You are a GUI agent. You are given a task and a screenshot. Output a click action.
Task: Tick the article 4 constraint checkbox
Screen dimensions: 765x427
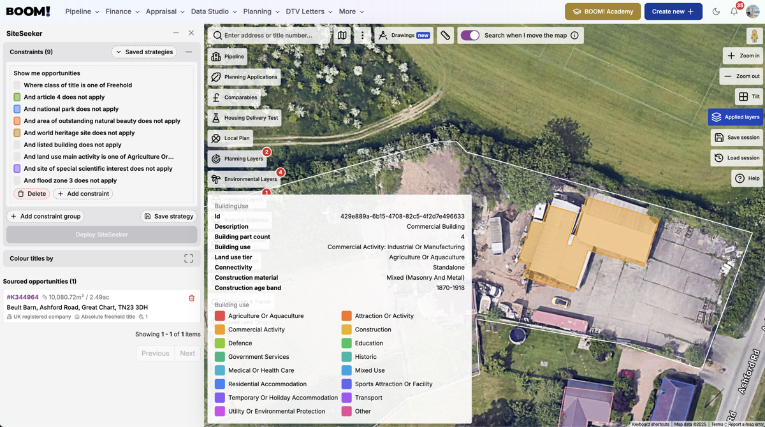(x=17, y=98)
